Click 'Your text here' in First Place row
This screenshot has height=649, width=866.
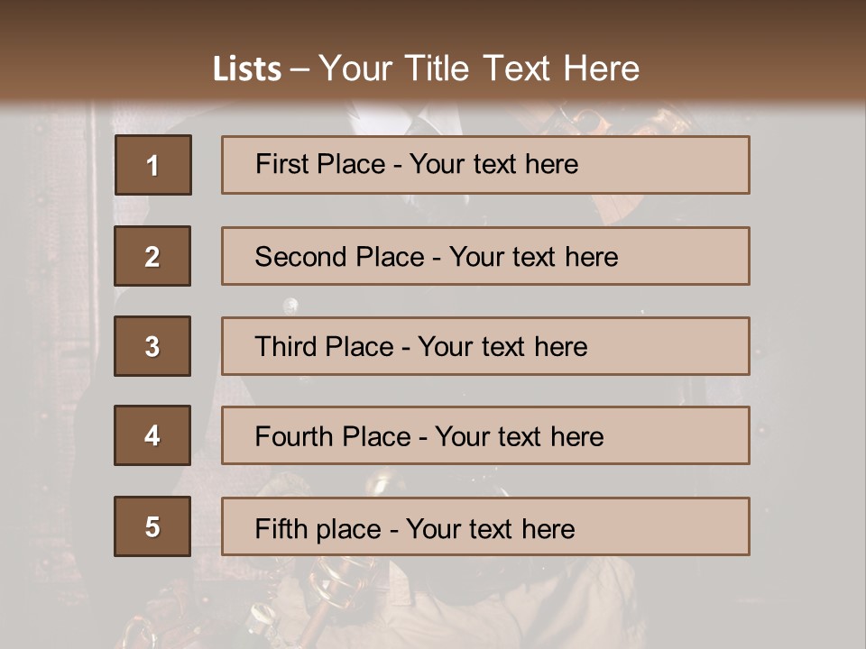(493, 164)
